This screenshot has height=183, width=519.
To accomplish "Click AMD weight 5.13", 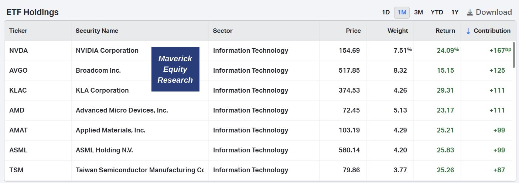I will coord(400,110).
